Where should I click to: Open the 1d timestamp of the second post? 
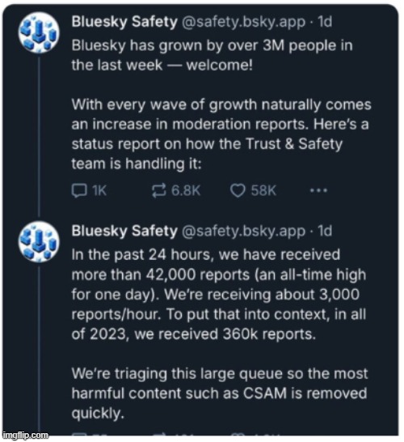(x=325, y=231)
